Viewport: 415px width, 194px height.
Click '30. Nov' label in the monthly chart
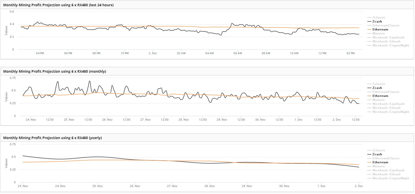[x=260, y=120]
